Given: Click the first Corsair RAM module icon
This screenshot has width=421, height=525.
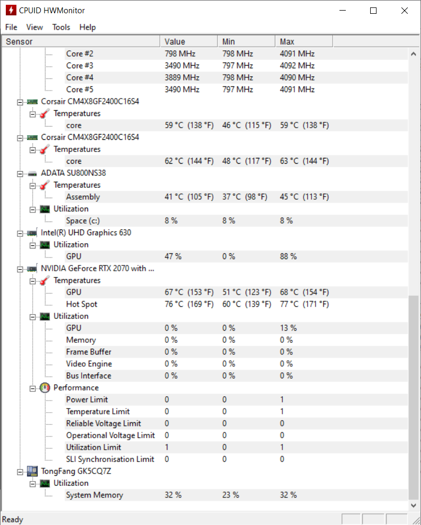Looking at the screenshot, I should (x=32, y=102).
